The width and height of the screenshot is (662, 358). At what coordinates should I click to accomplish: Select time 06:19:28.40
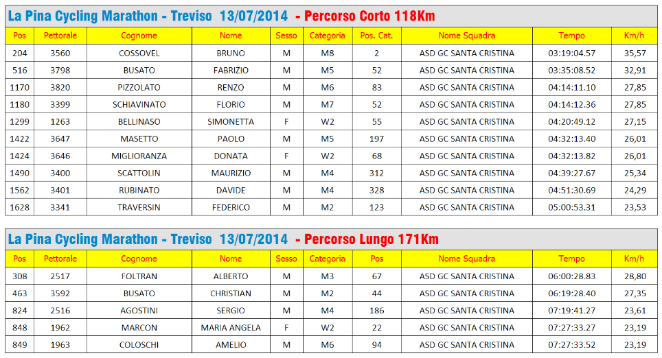(571, 294)
